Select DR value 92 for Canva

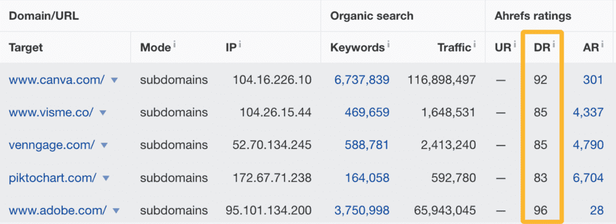[x=540, y=80]
